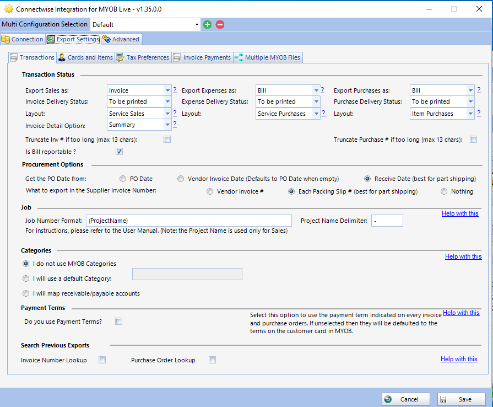The width and height of the screenshot is (493, 407).
Task: Select I do not use MYOB Categories
Action: point(26,264)
